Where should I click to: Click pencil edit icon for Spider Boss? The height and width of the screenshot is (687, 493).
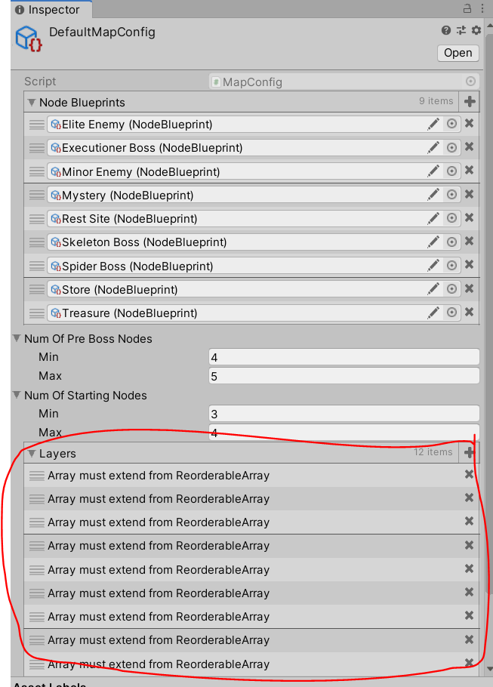[433, 266]
